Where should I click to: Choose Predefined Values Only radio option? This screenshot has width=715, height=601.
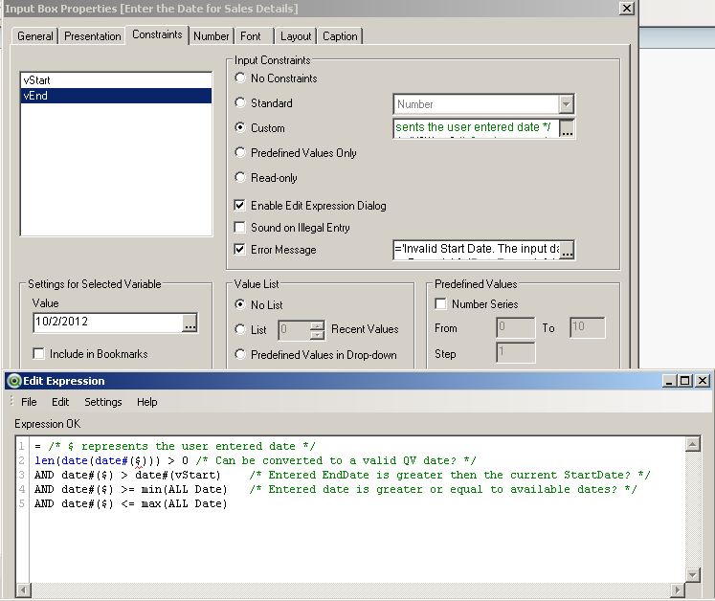coord(240,153)
